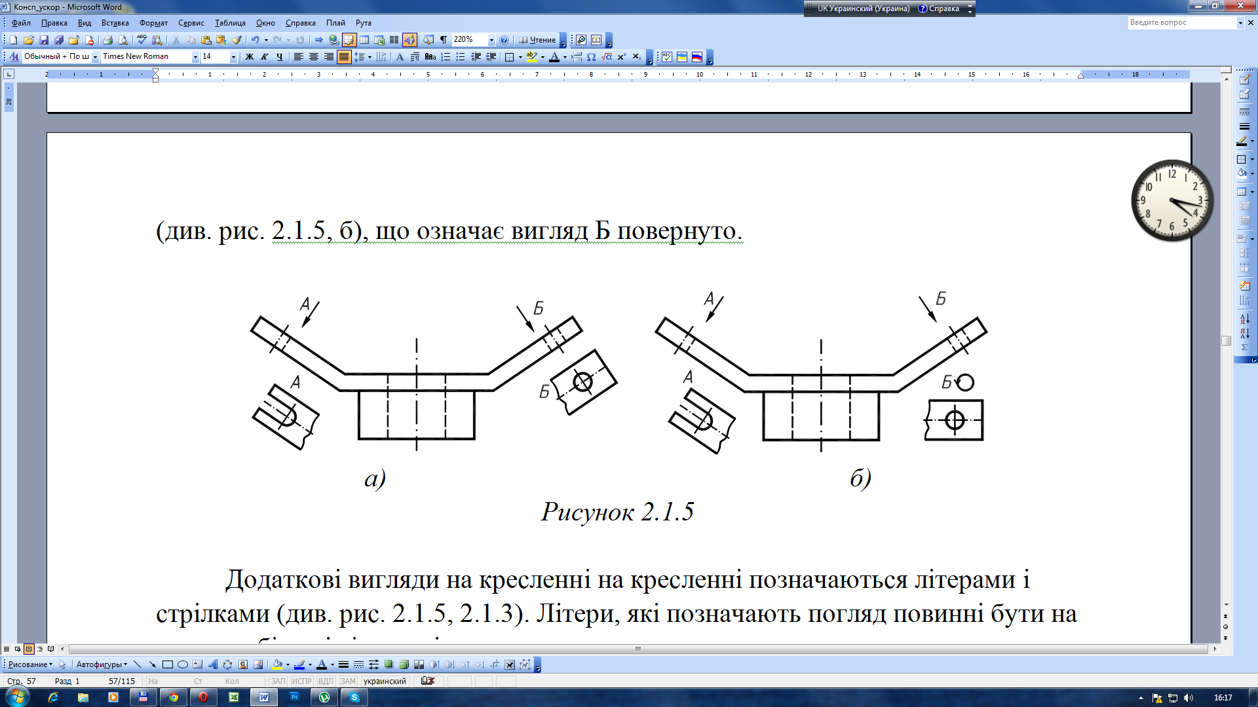Click the Save document icon
This screenshot has height=707, width=1258.
click(44, 40)
